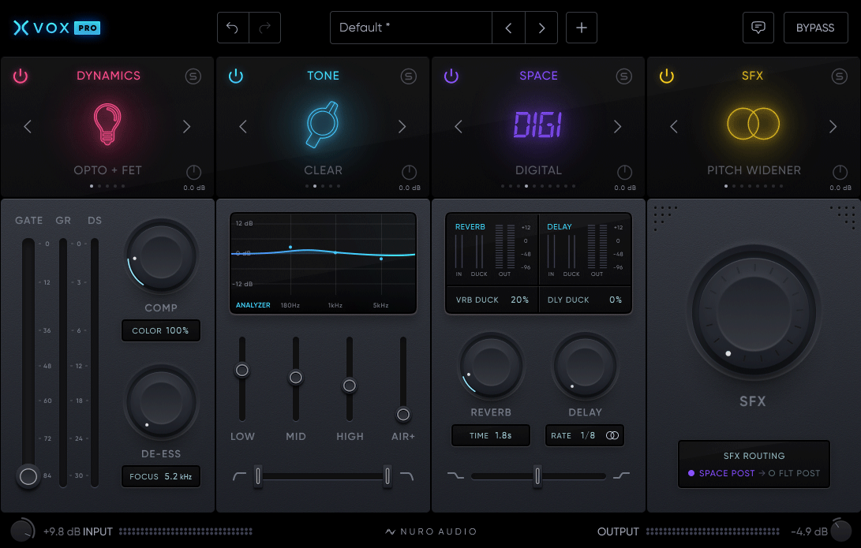The image size is (861, 548).
Task: Click the AIR+ slider handle
Action: coord(403,415)
